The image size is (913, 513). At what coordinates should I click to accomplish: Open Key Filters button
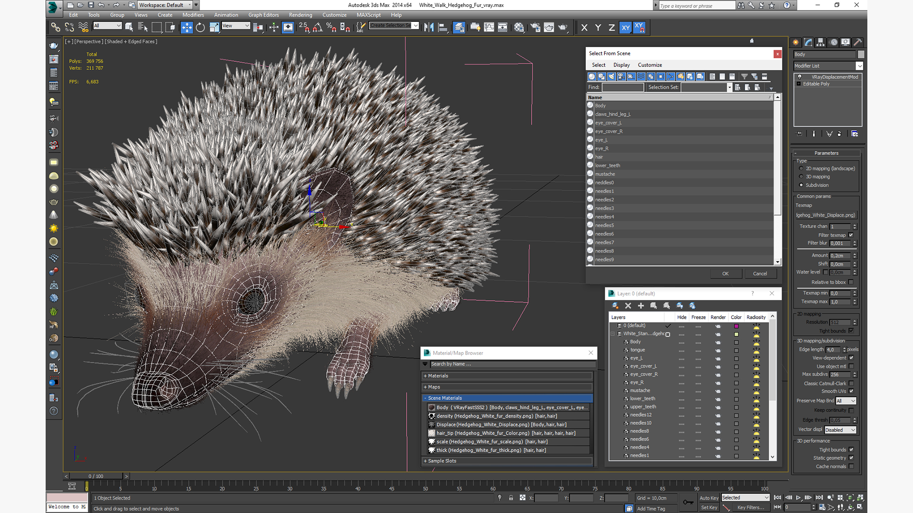pyautogui.click(x=750, y=508)
